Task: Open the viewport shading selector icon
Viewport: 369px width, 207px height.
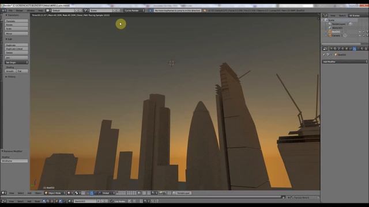Action: [70, 193]
